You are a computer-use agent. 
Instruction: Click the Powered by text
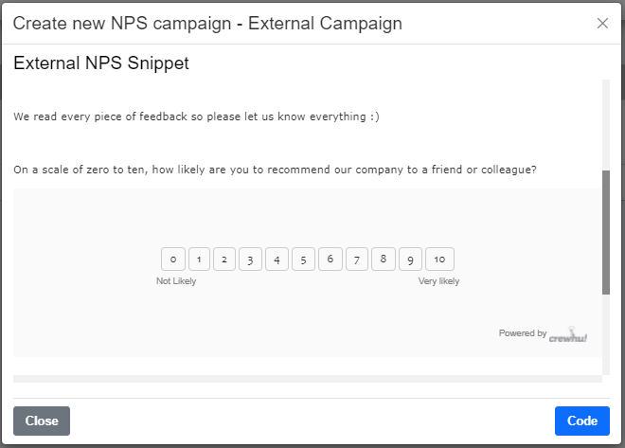pyautogui.click(x=523, y=333)
